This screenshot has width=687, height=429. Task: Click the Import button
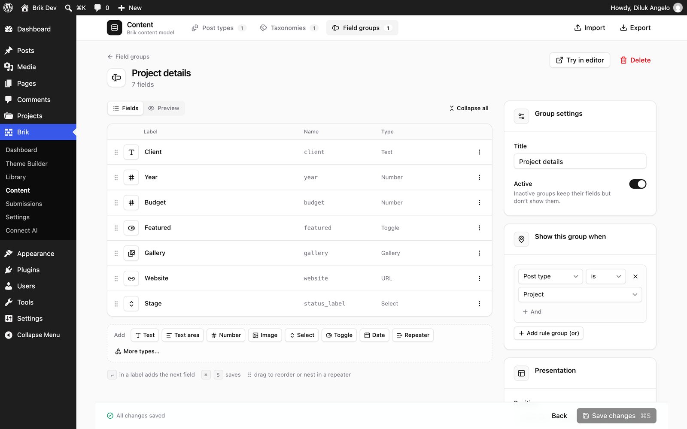(x=590, y=28)
